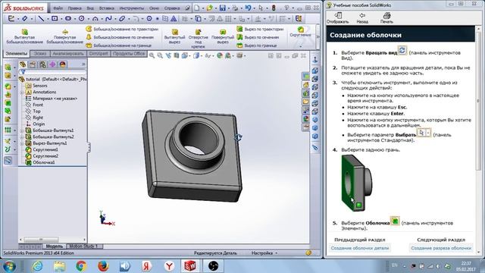This screenshot has height=273, width=485.
Task: Open dropdown under Скругление button
Action: tap(300, 46)
